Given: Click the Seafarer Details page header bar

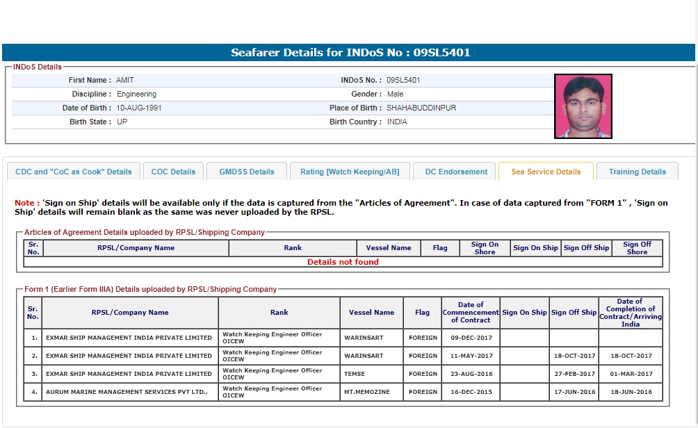Looking at the screenshot, I should tap(348, 53).
